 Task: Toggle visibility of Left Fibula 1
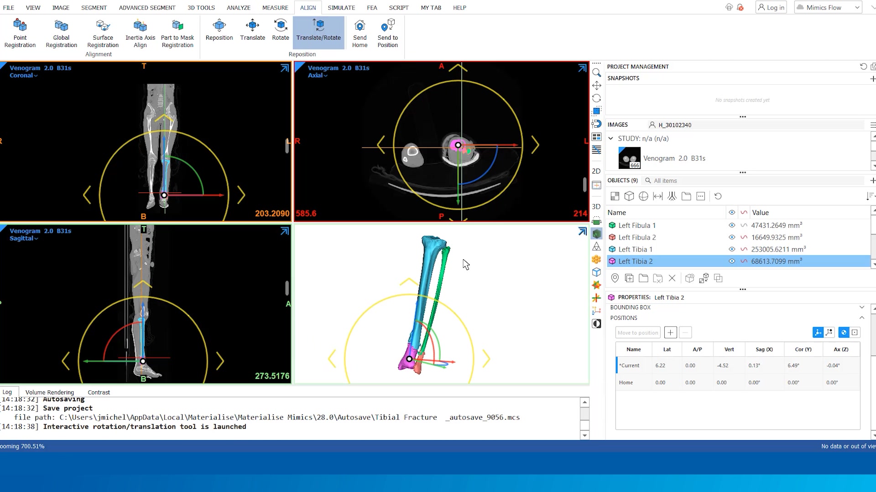[732, 225]
